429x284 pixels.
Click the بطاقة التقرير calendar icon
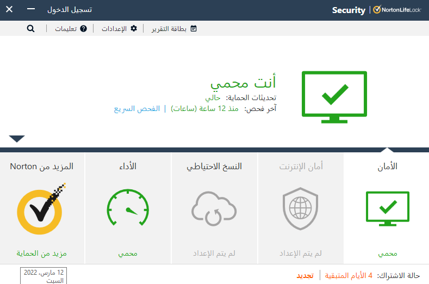(x=194, y=28)
